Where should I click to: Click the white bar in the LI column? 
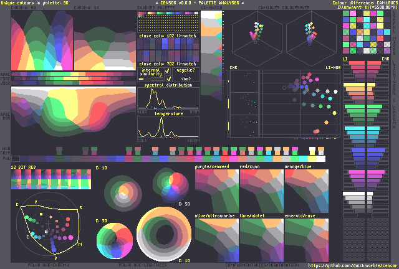point(354,194)
